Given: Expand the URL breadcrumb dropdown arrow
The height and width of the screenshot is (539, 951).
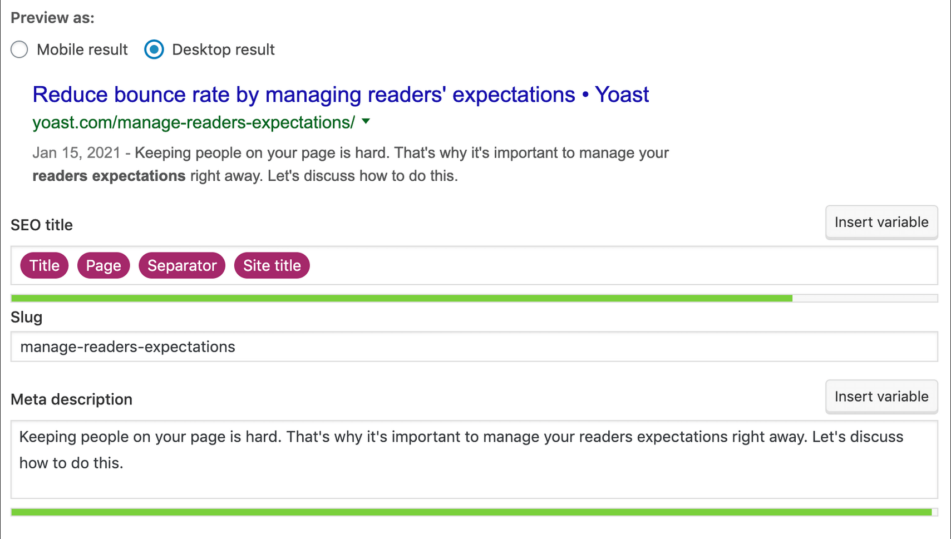Looking at the screenshot, I should pyautogui.click(x=367, y=122).
